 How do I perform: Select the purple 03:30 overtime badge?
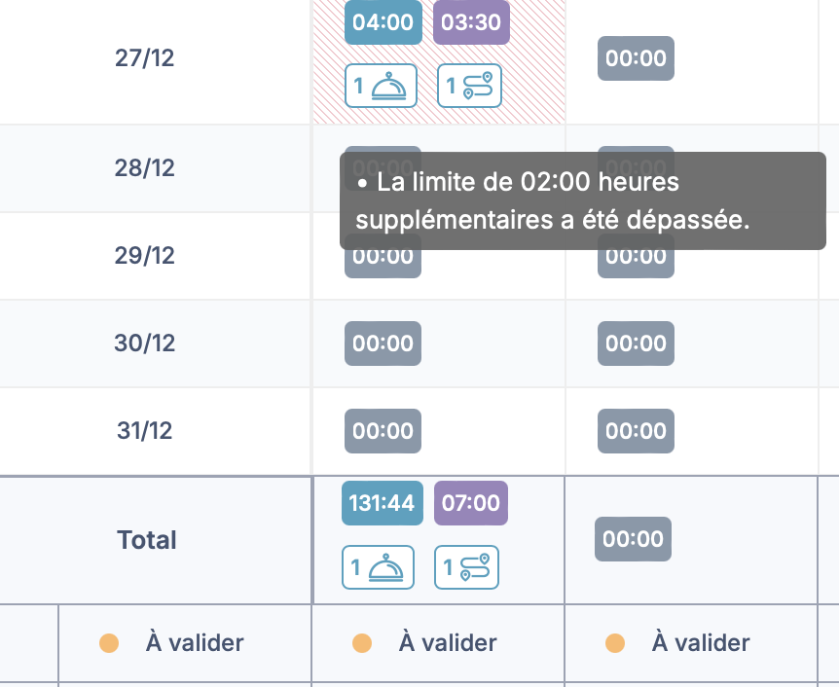[x=471, y=22]
